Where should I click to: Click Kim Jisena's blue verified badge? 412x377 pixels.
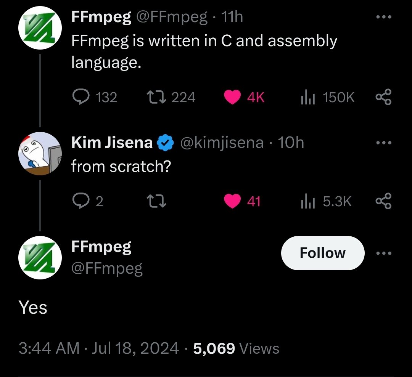pyautogui.click(x=165, y=143)
